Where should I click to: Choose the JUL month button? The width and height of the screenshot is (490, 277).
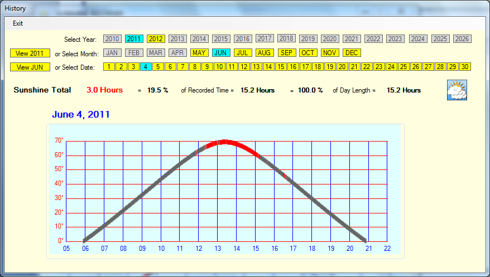pyautogui.click(x=243, y=53)
